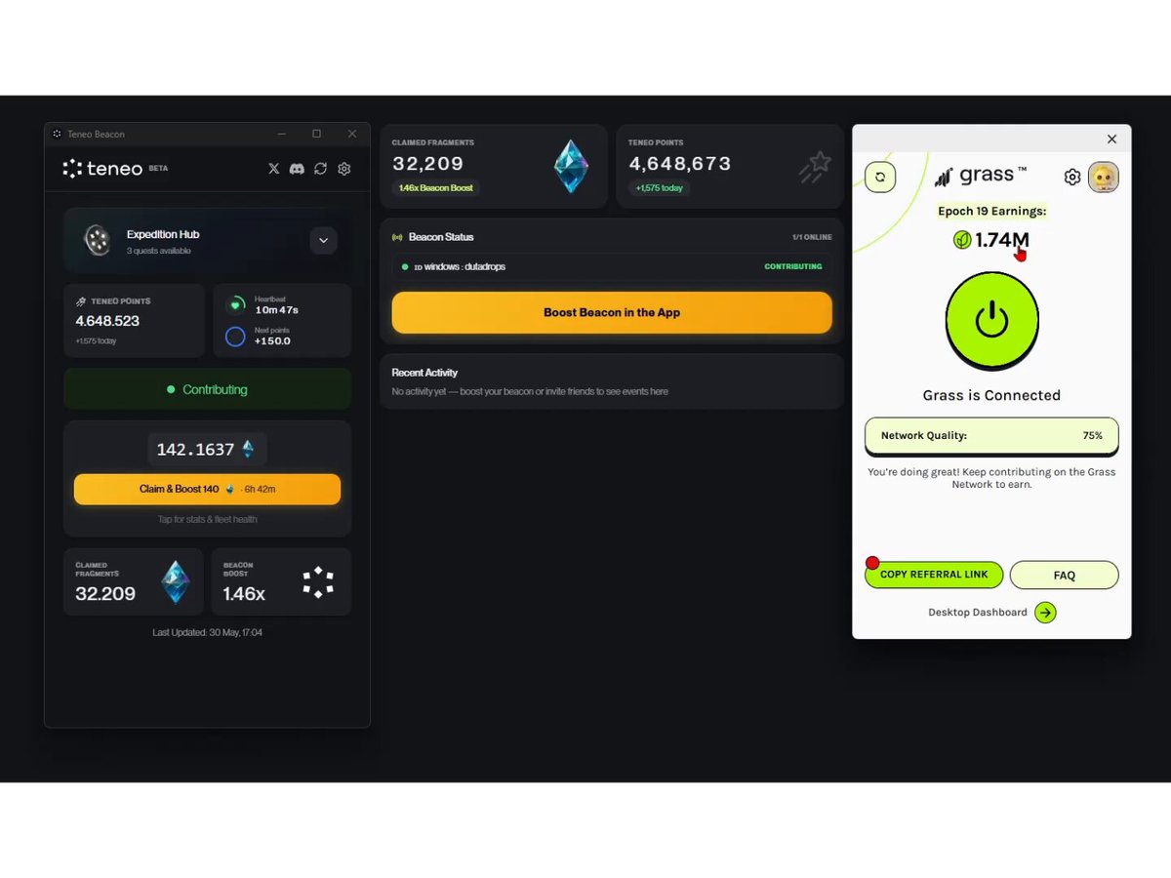Click the crystal in Claimed Fragments small card
The image size is (1171, 878).
(x=176, y=581)
